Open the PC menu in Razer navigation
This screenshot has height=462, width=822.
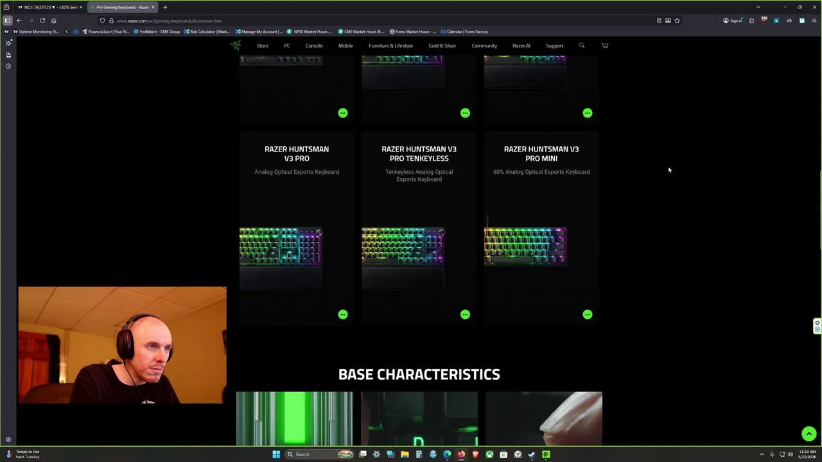point(287,46)
